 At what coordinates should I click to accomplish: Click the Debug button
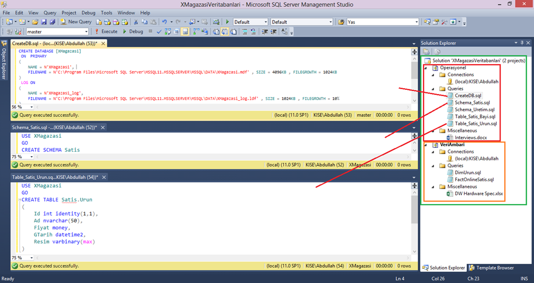pos(133,32)
